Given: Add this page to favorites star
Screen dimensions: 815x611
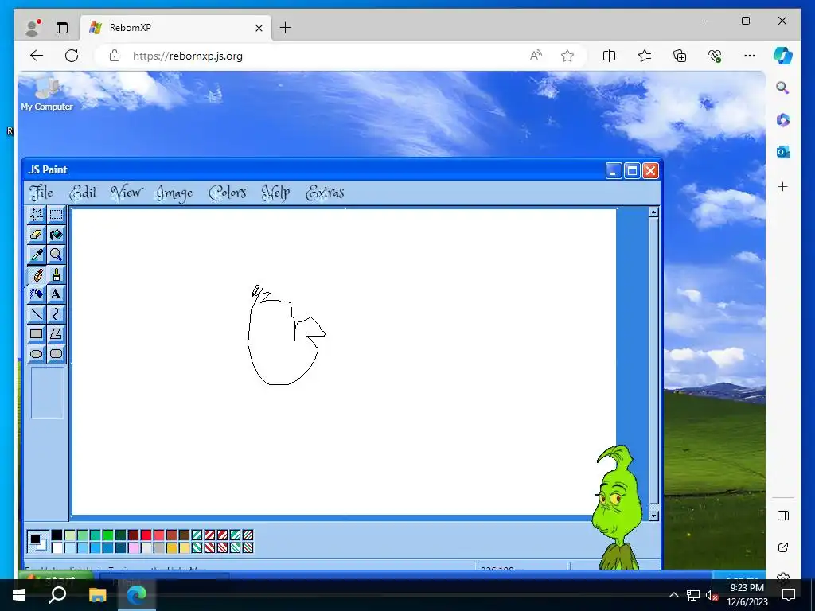Looking at the screenshot, I should [x=567, y=56].
